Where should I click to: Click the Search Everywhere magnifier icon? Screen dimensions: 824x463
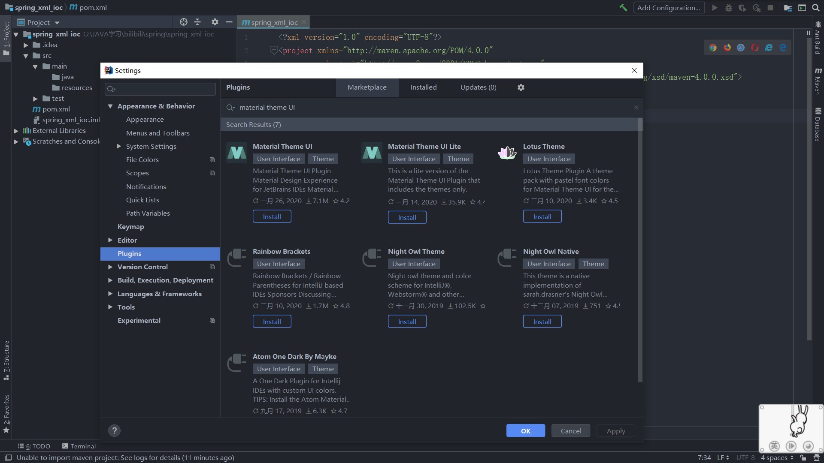pos(815,8)
